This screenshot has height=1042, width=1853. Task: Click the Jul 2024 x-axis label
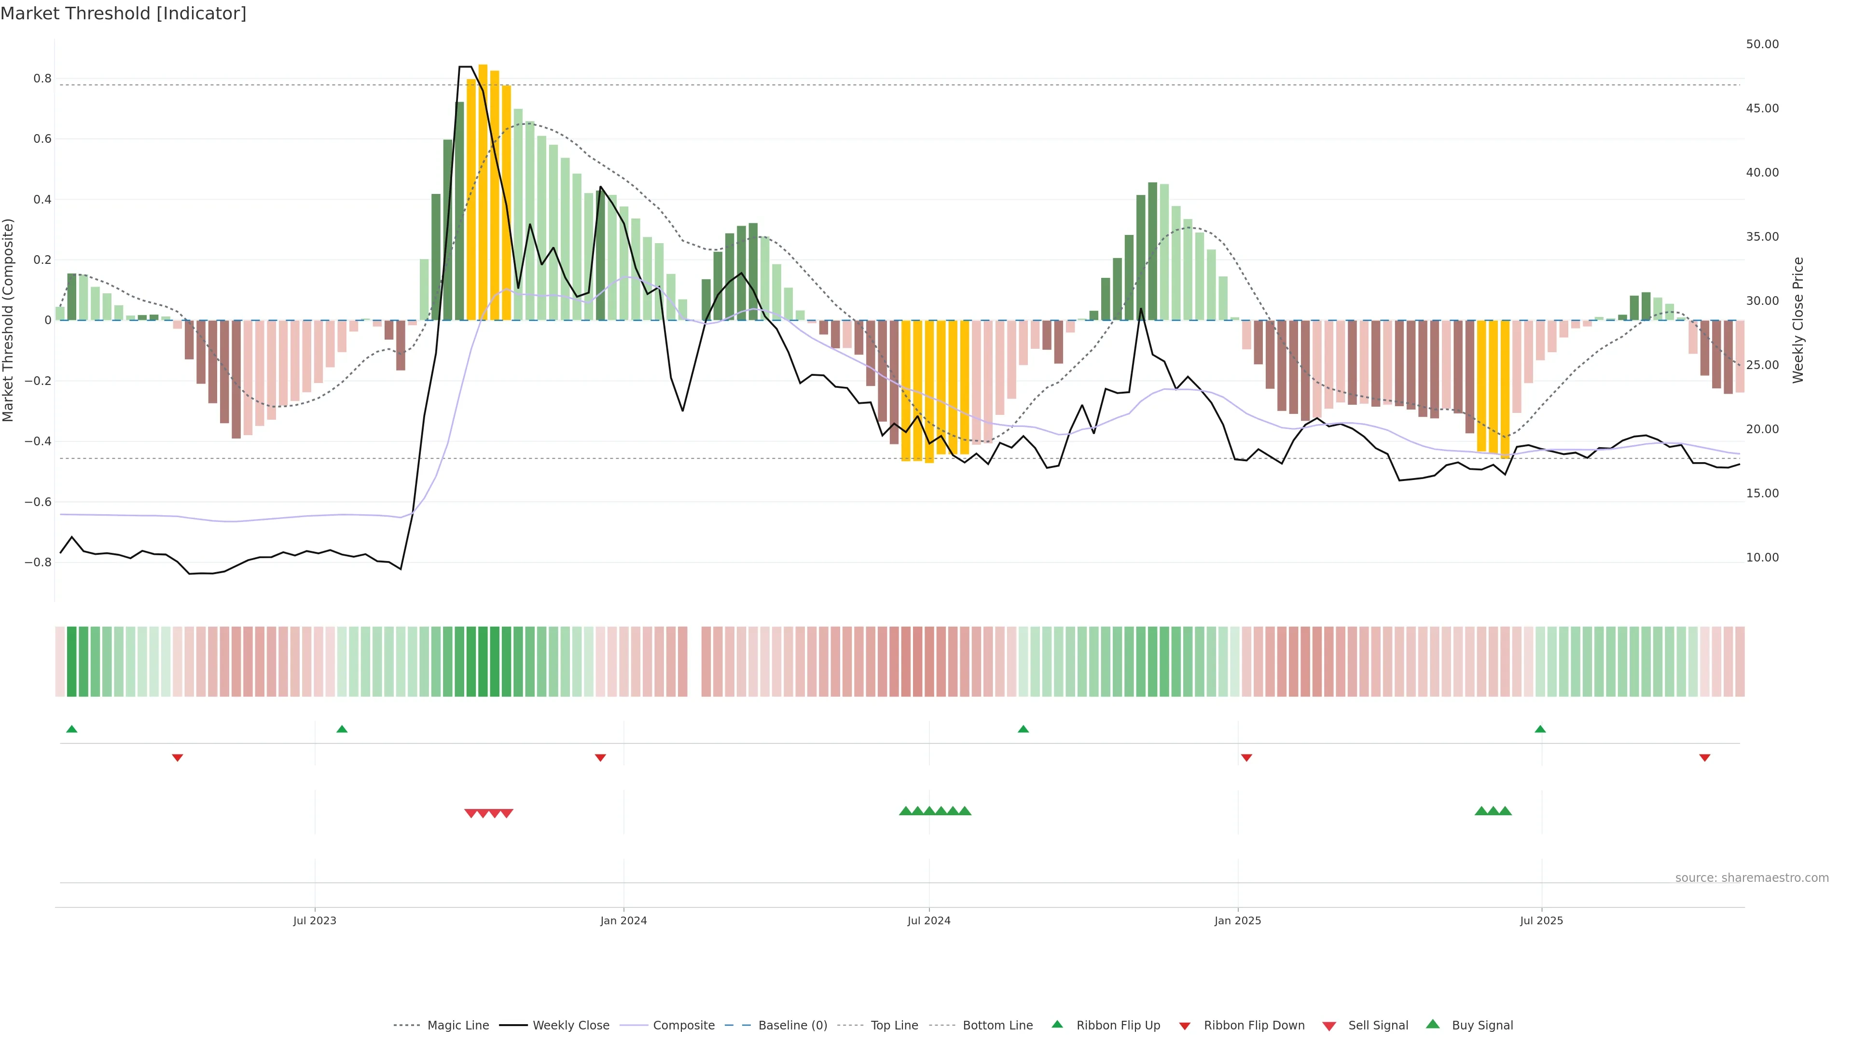[x=928, y=920]
